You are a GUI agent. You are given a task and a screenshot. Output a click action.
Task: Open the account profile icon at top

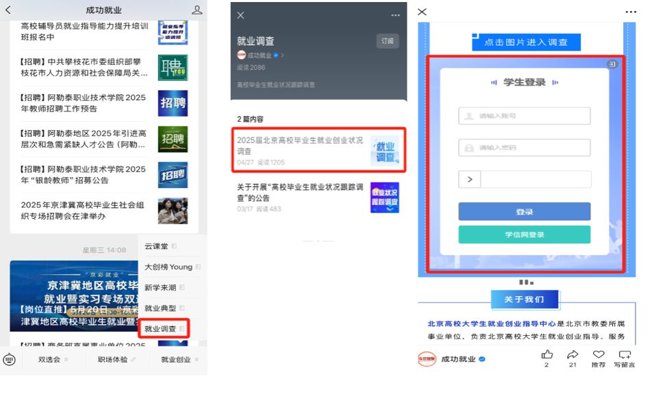[x=197, y=10]
